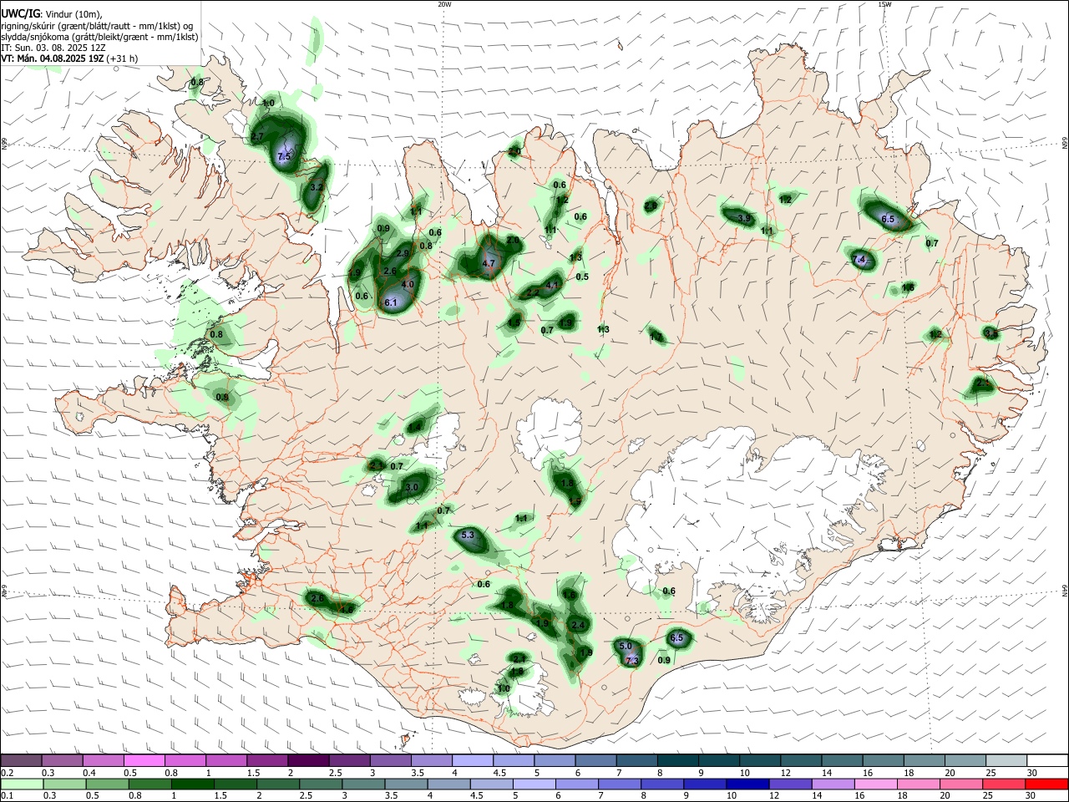Click the 'UWC/IG: Vindur (10m)' title text
Screen dimensions: 1069x802
point(52,13)
